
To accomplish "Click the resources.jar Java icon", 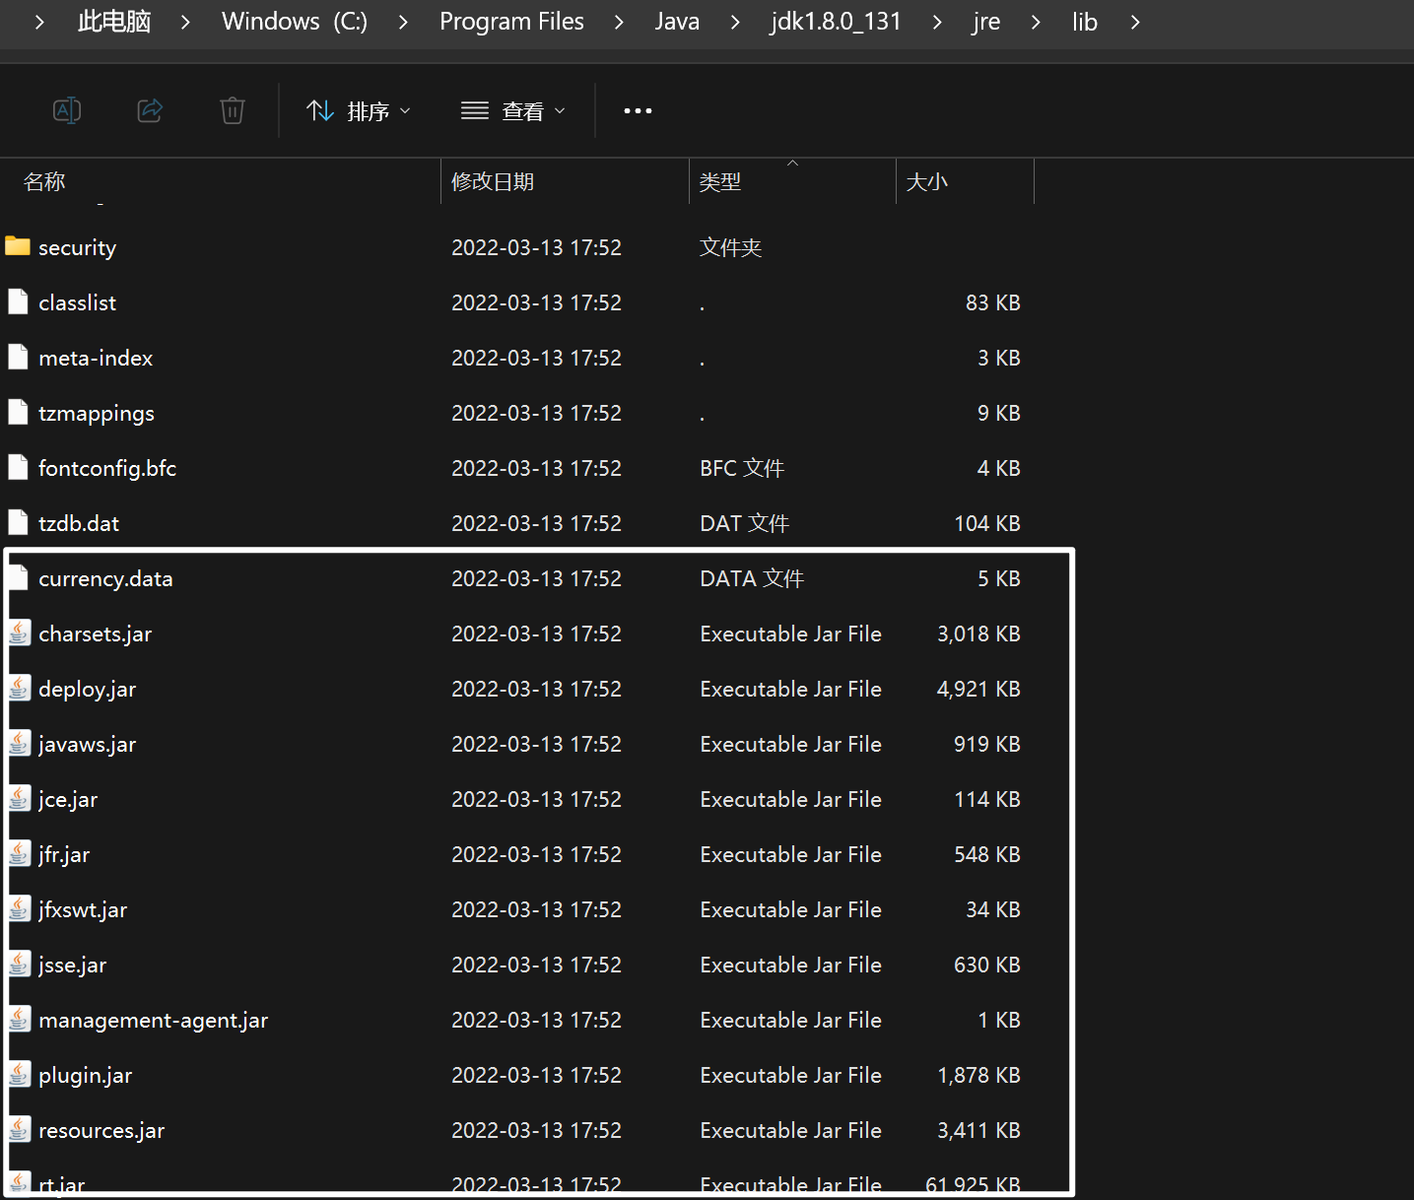I will (20, 1130).
